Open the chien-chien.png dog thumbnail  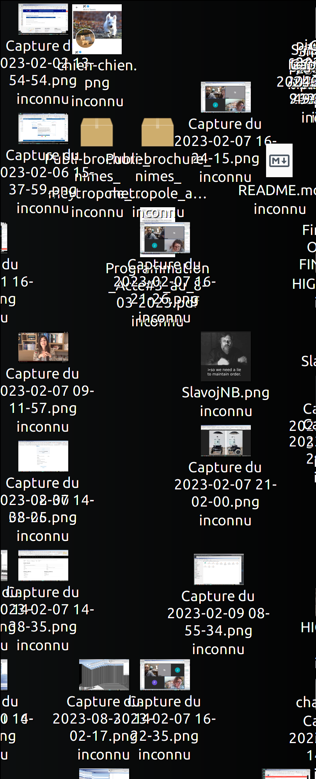pyautogui.click(x=97, y=29)
